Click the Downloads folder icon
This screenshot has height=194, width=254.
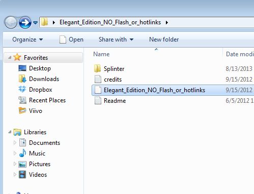(x=22, y=79)
